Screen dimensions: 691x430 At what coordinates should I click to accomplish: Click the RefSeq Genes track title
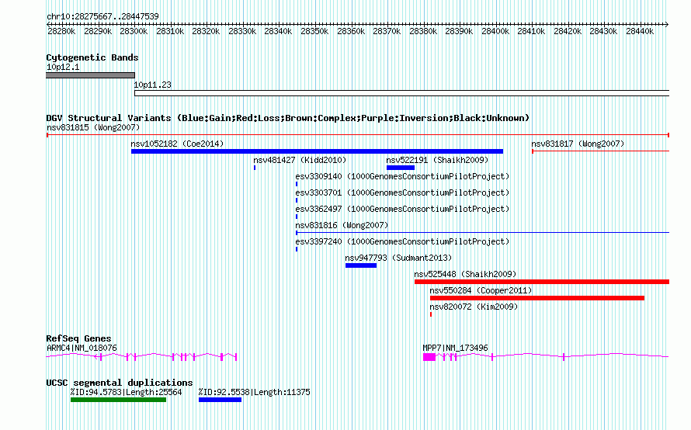tap(78, 338)
